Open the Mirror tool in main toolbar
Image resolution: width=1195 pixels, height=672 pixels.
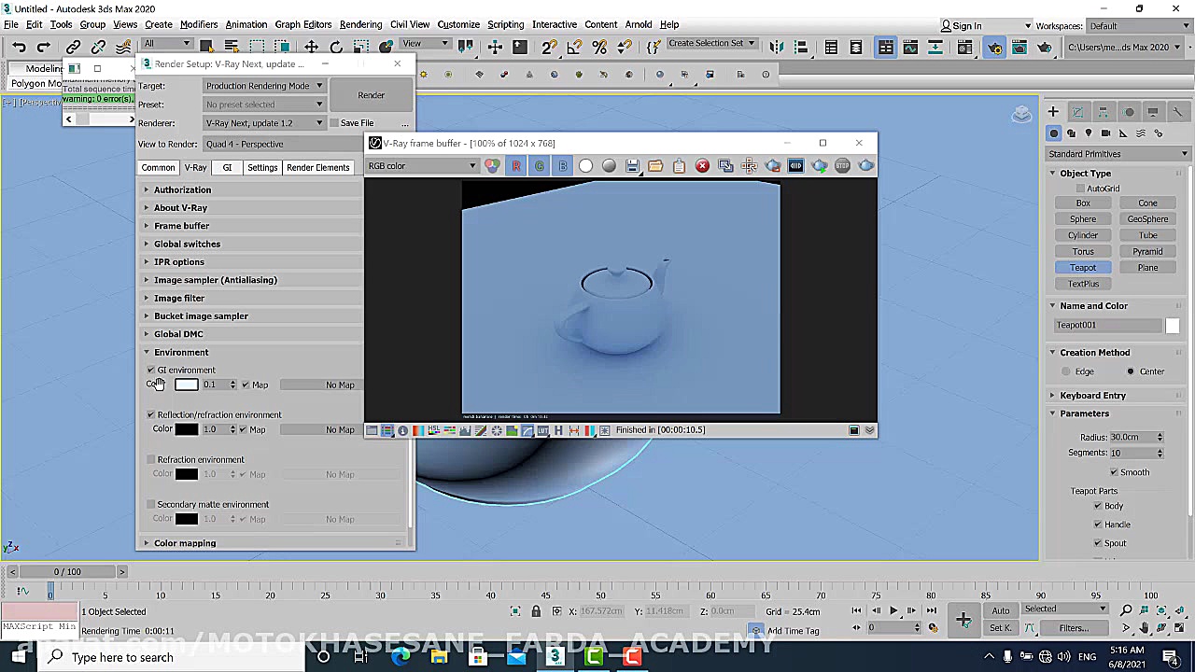pos(777,47)
